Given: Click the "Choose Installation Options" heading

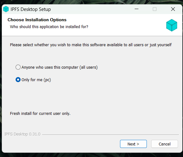Looking at the screenshot, I should pos(37,20).
